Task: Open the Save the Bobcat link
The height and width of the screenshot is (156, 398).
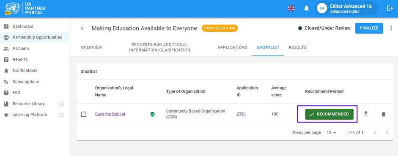Action: coord(110,114)
